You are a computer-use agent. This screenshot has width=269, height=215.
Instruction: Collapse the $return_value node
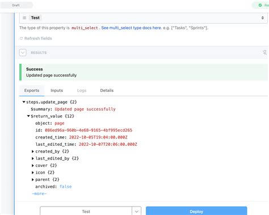(x=28, y=116)
